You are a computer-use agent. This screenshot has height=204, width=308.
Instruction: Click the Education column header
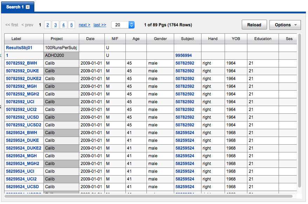pyautogui.click(x=263, y=39)
